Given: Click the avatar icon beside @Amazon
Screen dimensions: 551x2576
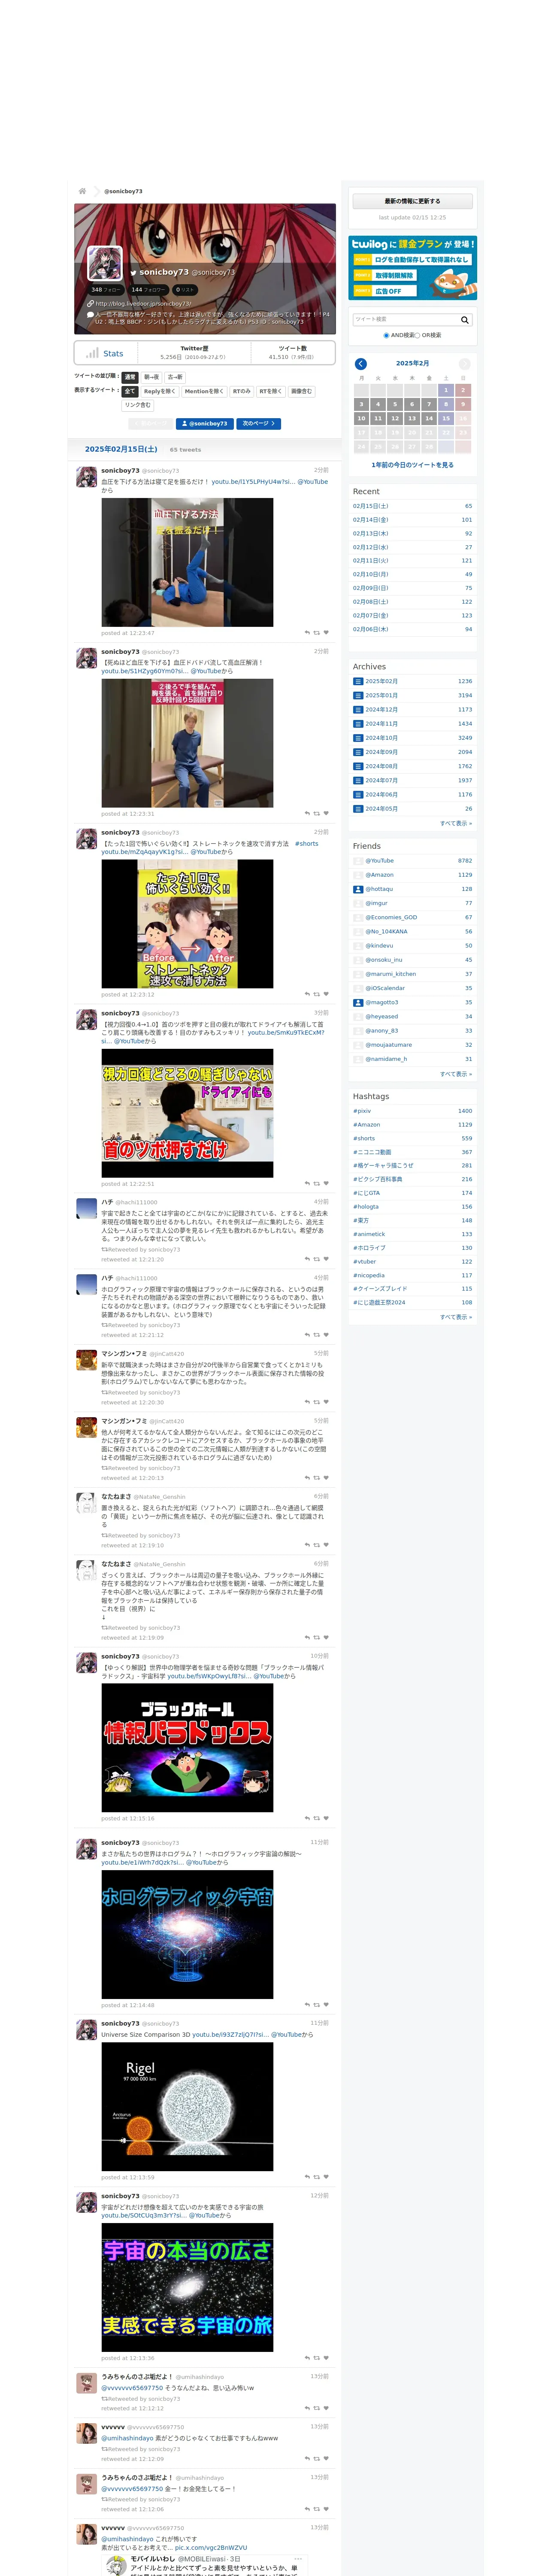Looking at the screenshot, I should [x=358, y=875].
